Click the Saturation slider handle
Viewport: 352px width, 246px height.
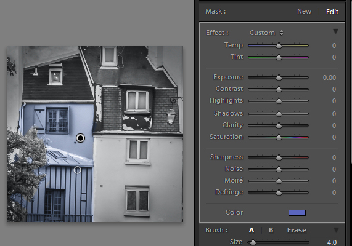pyautogui.click(x=279, y=137)
